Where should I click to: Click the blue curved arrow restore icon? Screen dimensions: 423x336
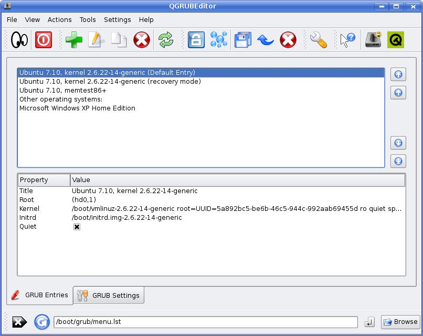(266, 40)
